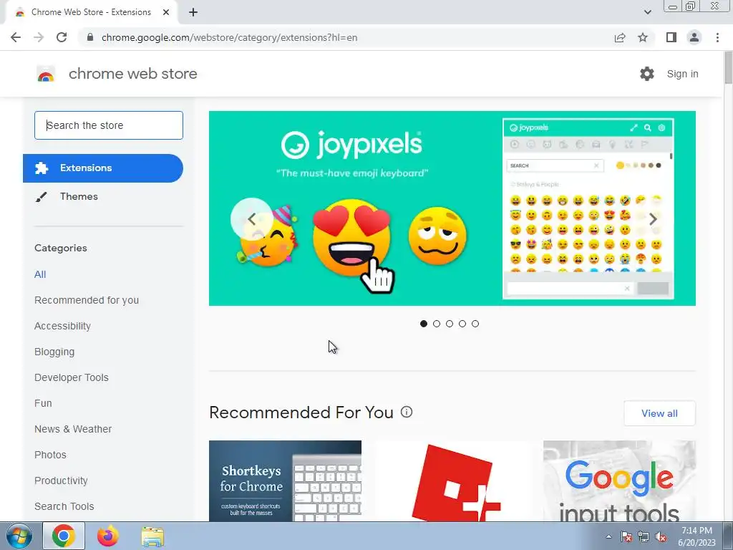Open the network tray icon

pyautogui.click(x=644, y=537)
